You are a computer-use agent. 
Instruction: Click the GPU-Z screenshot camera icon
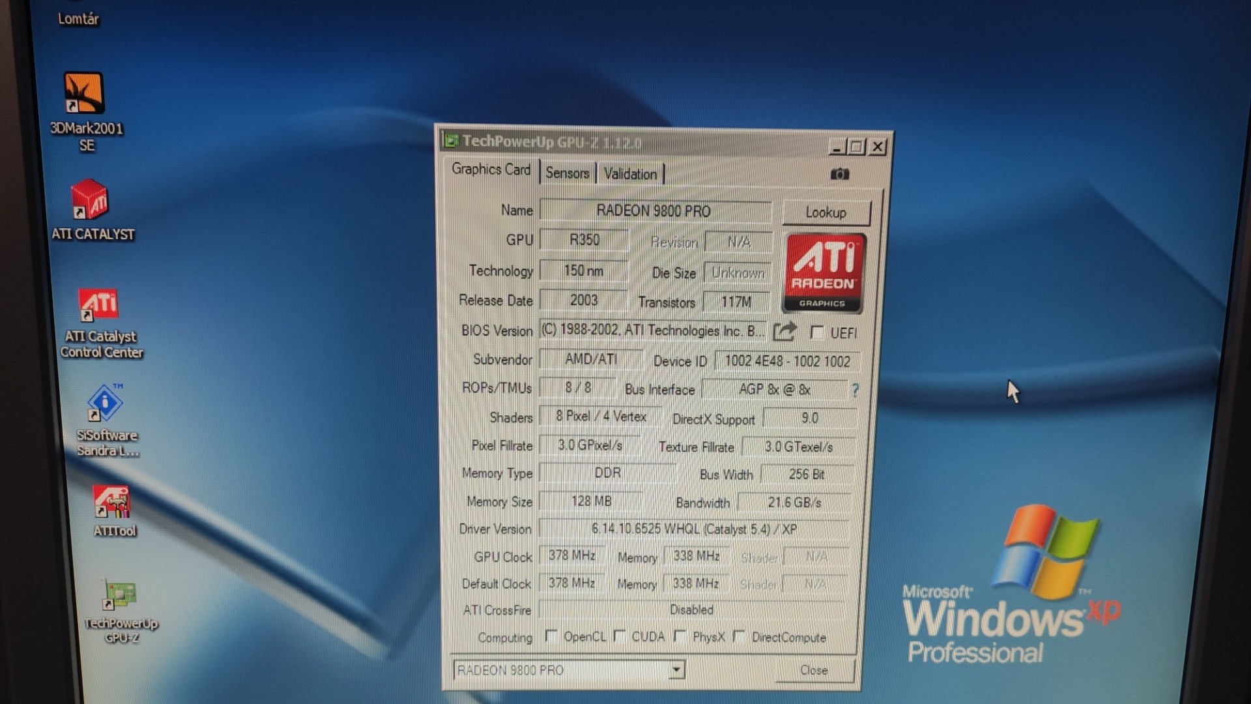pyautogui.click(x=839, y=174)
